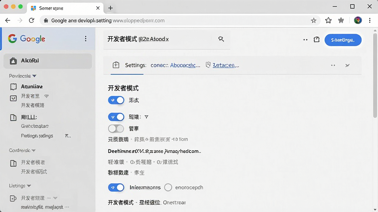This screenshot has height=212, width=378.
Task: Click the document icon under Lietings section
Action: [x=13, y=198]
